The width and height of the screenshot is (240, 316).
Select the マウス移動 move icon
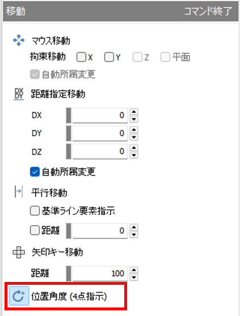[19, 40]
